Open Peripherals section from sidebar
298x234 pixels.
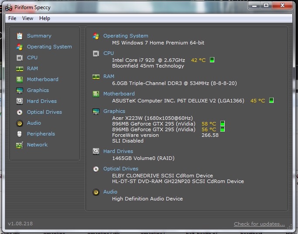[41, 134]
